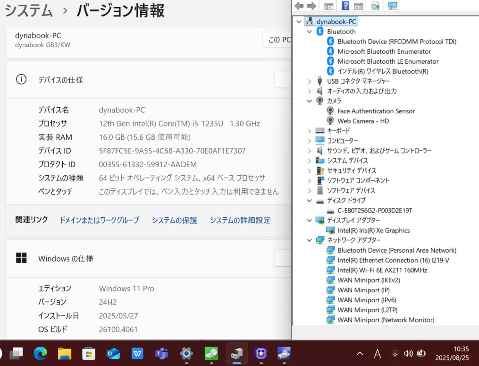Open Microsoft Store from the taskbar
The height and width of the screenshot is (366, 479).
[x=88, y=353]
